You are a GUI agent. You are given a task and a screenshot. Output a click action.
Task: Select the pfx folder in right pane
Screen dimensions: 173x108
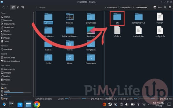coord(117,18)
